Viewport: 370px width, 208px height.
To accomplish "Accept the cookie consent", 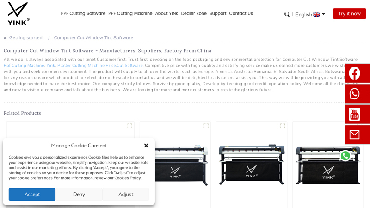I will (32, 194).
